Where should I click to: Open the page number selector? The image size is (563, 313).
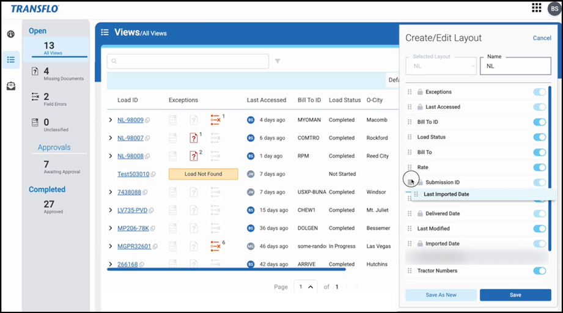click(306, 287)
